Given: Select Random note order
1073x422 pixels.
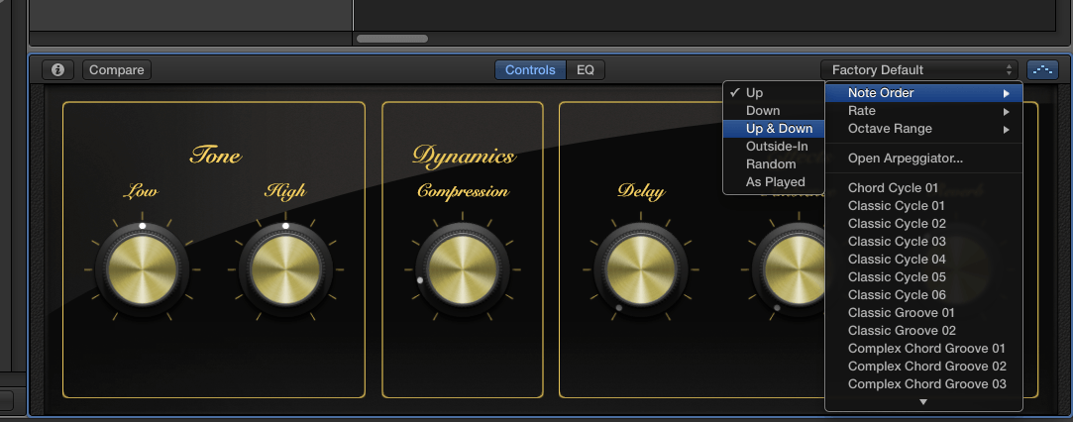Looking at the screenshot, I should tap(774, 164).
